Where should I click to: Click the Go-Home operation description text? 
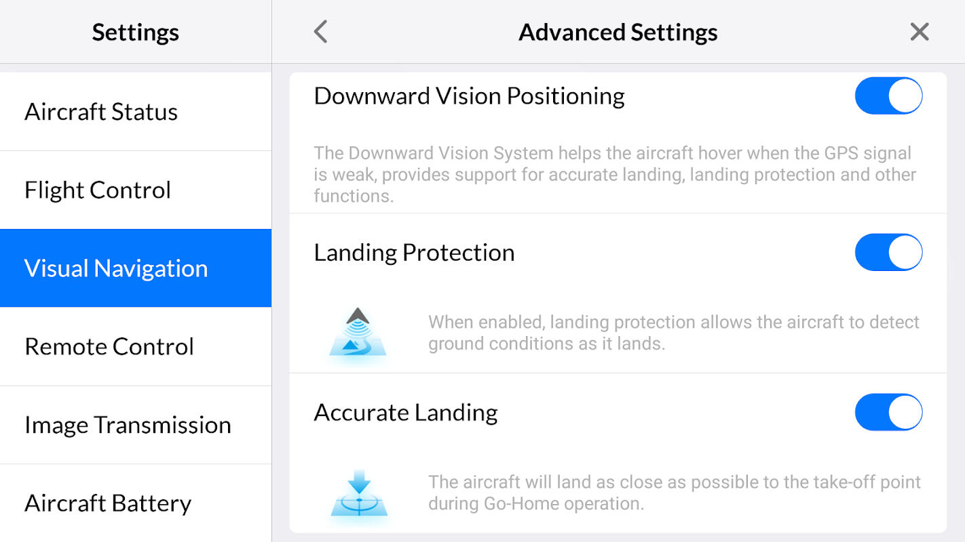[674, 493]
